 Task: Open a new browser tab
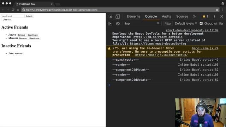(x=58, y=4)
